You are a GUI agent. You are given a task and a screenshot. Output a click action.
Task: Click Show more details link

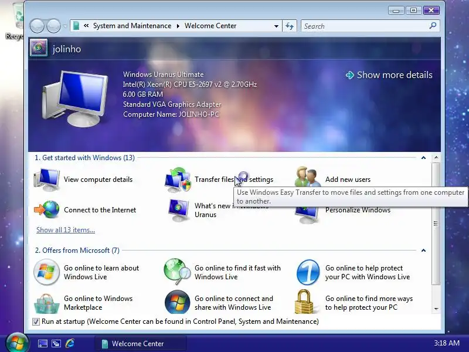click(x=389, y=75)
